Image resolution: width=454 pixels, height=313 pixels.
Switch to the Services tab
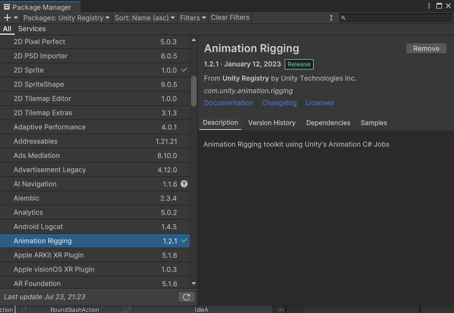click(32, 28)
